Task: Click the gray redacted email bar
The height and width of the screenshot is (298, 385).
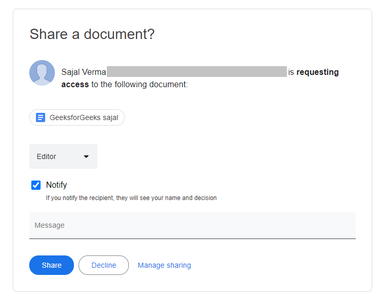Action: [197, 72]
